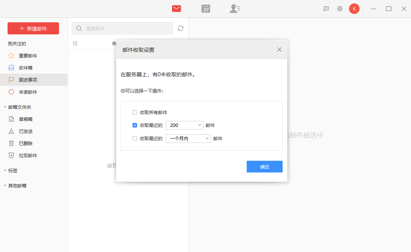Check 收取最近的 一个月内 checkbox
Image resolution: width=411 pixels, height=252 pixels.
click(135, 139)
